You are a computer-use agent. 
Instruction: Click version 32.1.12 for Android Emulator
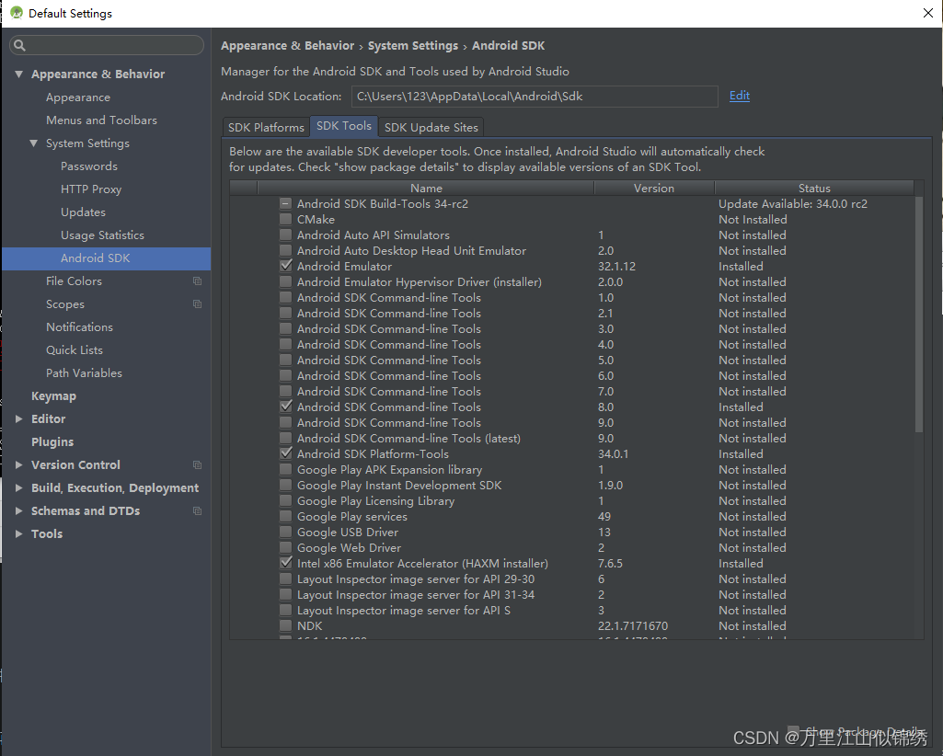(616, 267)
